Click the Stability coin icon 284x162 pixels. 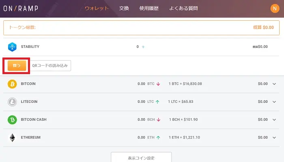tap(13, 47)
